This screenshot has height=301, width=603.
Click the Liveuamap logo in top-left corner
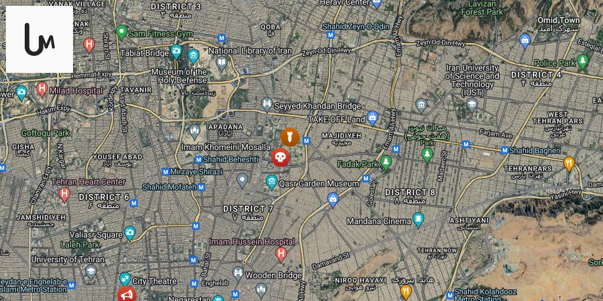[x=39, y=39]
